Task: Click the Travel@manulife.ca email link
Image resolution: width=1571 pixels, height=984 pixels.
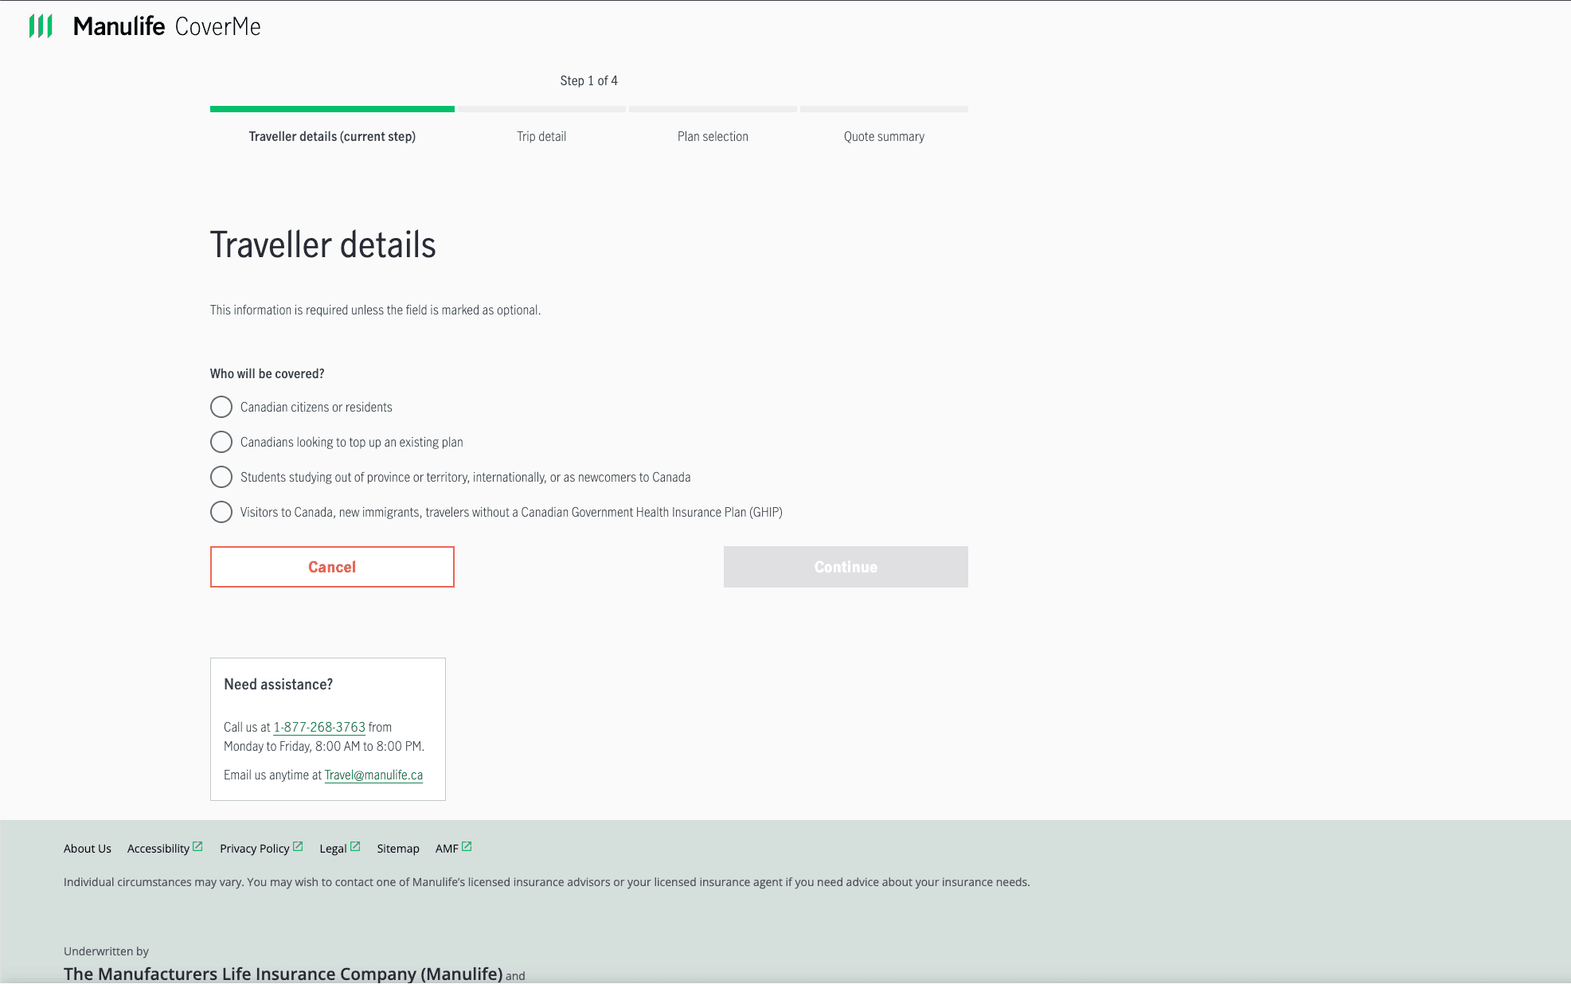Action: pyautogui.click(x=373, y=775)
